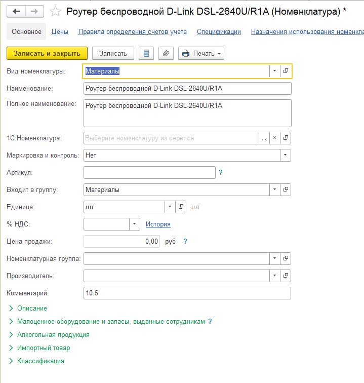Open the Спецификации tab link
This screenshot has height=383, width=364.
point(219,32)
